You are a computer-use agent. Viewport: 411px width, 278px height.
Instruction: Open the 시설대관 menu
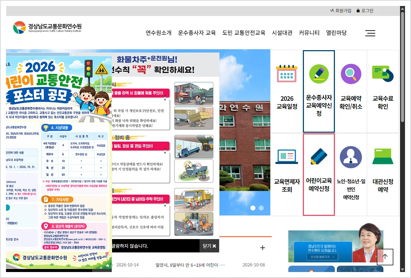coord(282,33)
